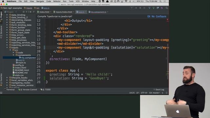The height and width of the screenshot is (118, 210).
Task: Toggle the 1: Project side panel
Action: click(1, 17)
